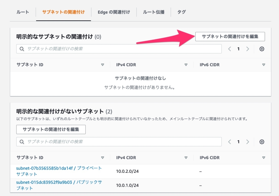Click the highlighted サブネットの関連付けを編集 button
This screenshot has width=279, height=196.
pos(230,36)
